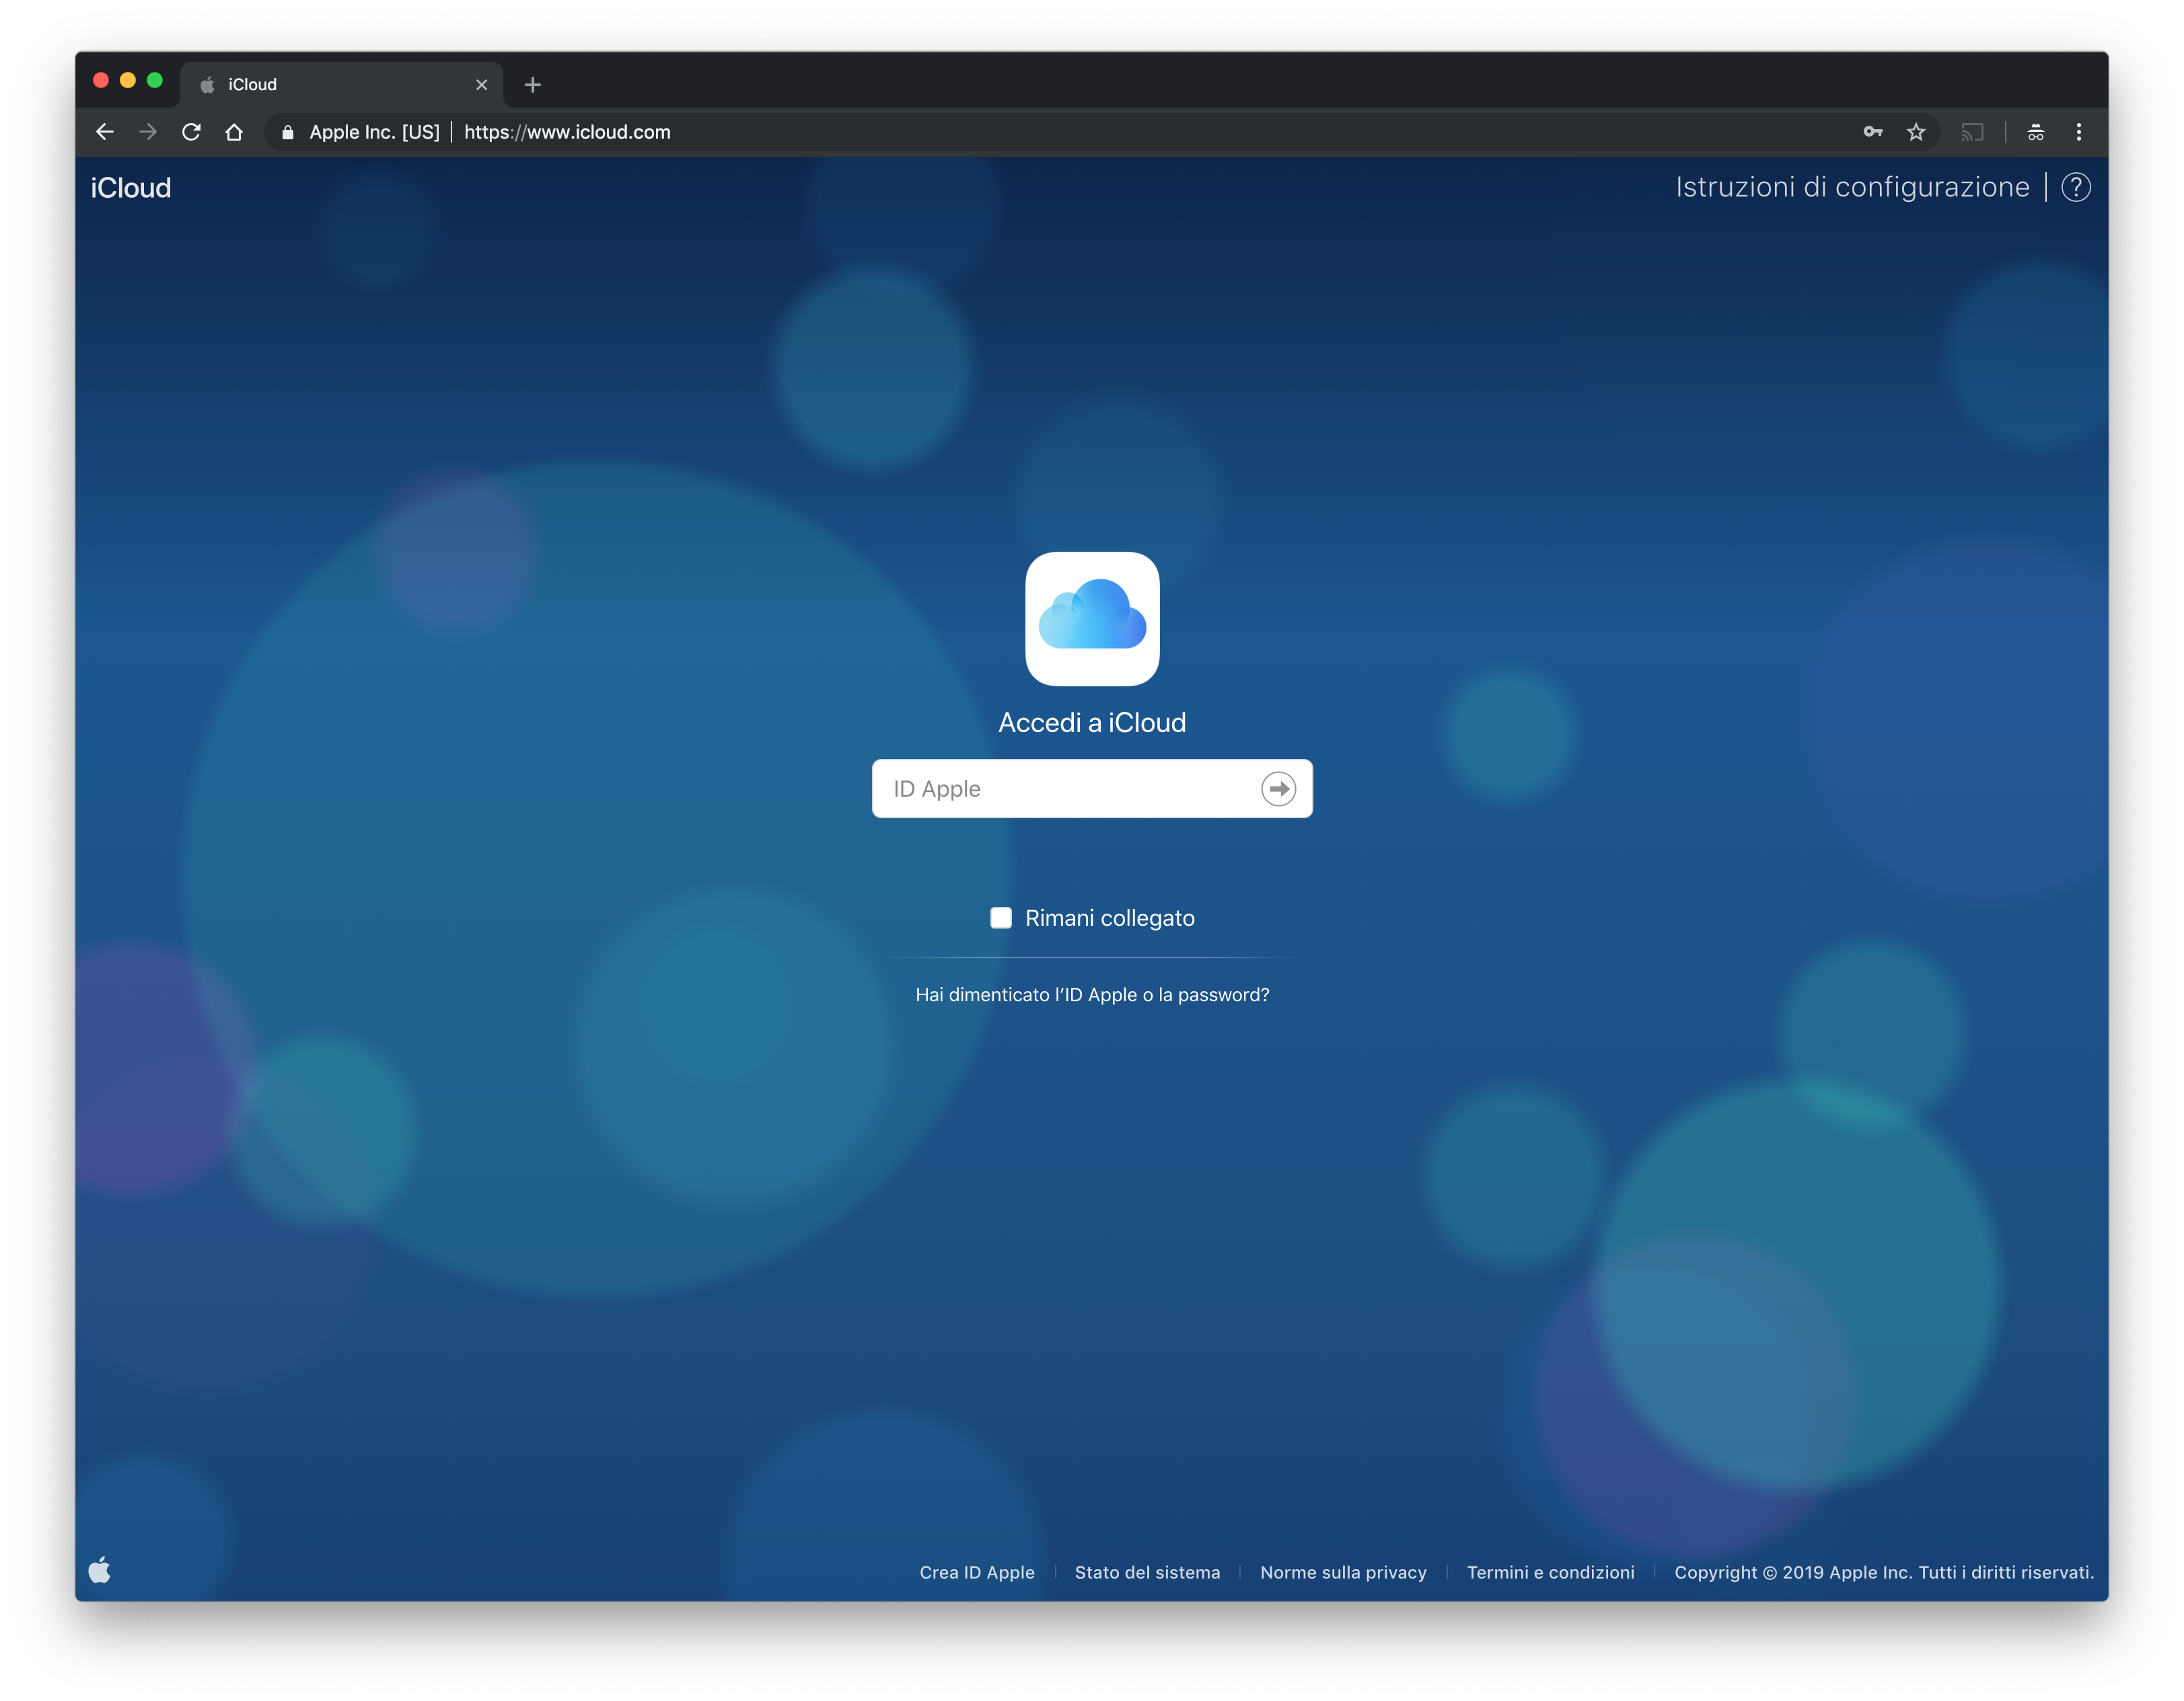The height and width of the screenshot is (1701, 2184).
Task: Click the address bar URL text
Action: click(567, 132)
